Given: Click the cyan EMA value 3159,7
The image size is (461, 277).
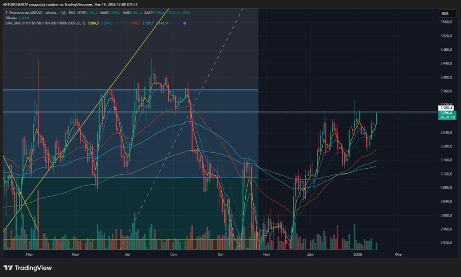Looking at the screenshot, I should (x=148, y=23).
